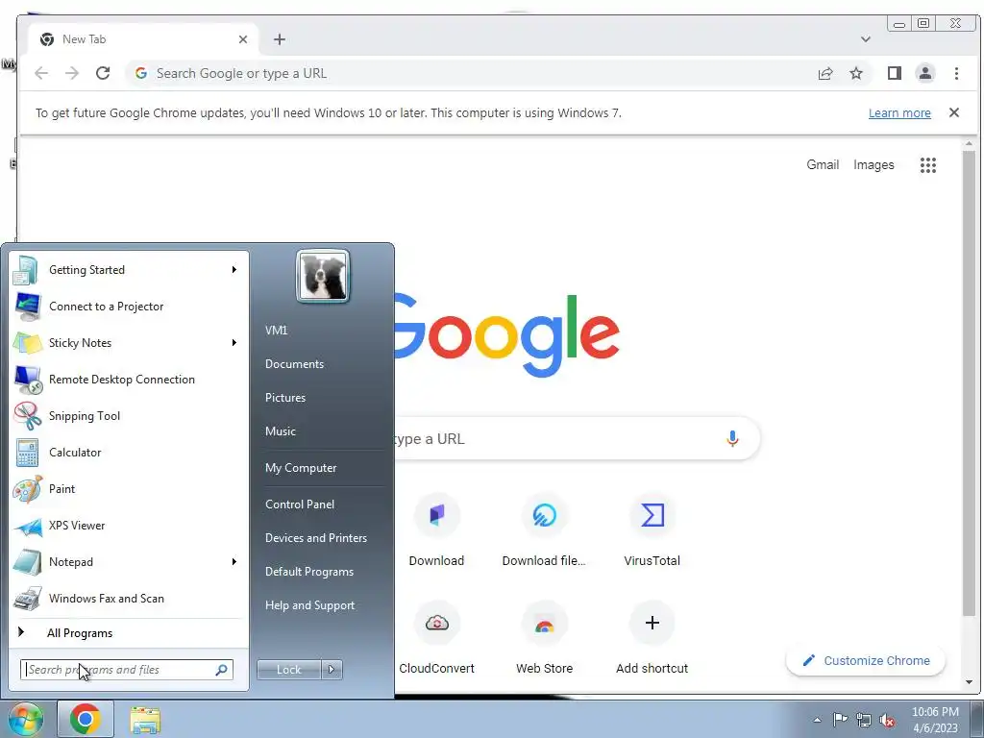
Task: Open My Computer
Action: point(301,468)
